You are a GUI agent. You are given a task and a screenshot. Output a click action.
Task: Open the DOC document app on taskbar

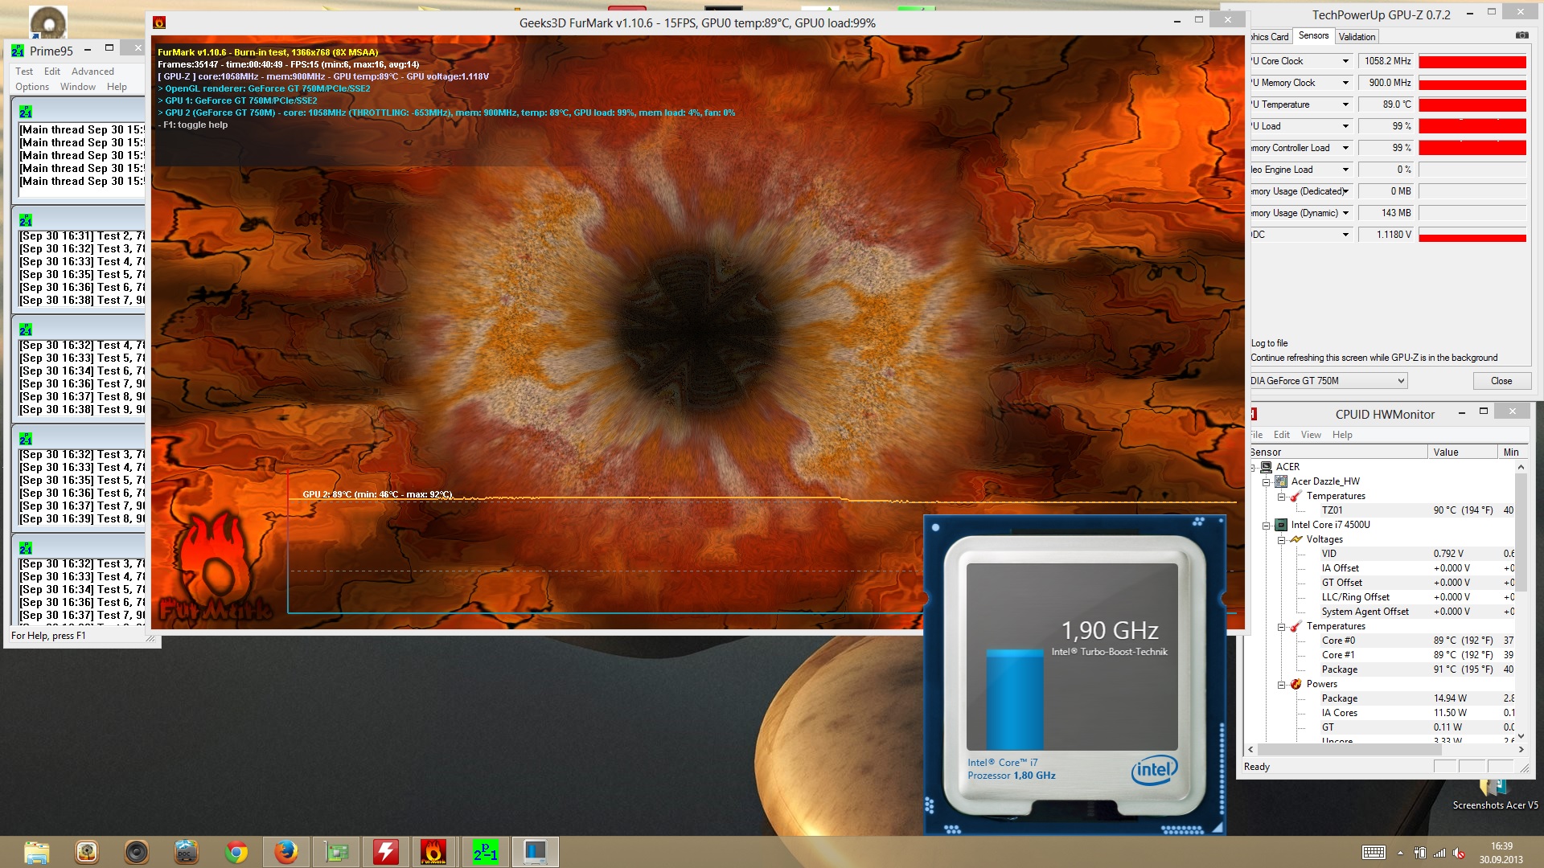187,852
